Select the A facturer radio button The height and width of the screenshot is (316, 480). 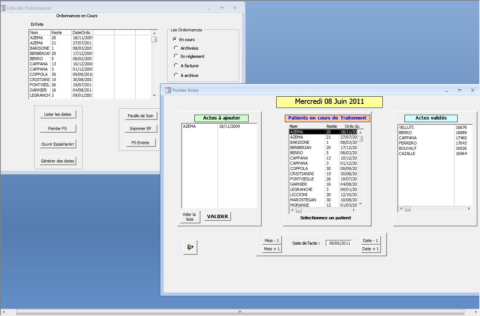(176, 65)
